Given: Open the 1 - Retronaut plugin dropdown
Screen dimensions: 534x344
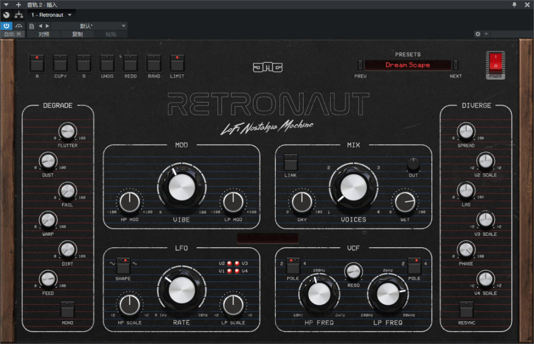Looking at the screenshot, I should [51, 15].
